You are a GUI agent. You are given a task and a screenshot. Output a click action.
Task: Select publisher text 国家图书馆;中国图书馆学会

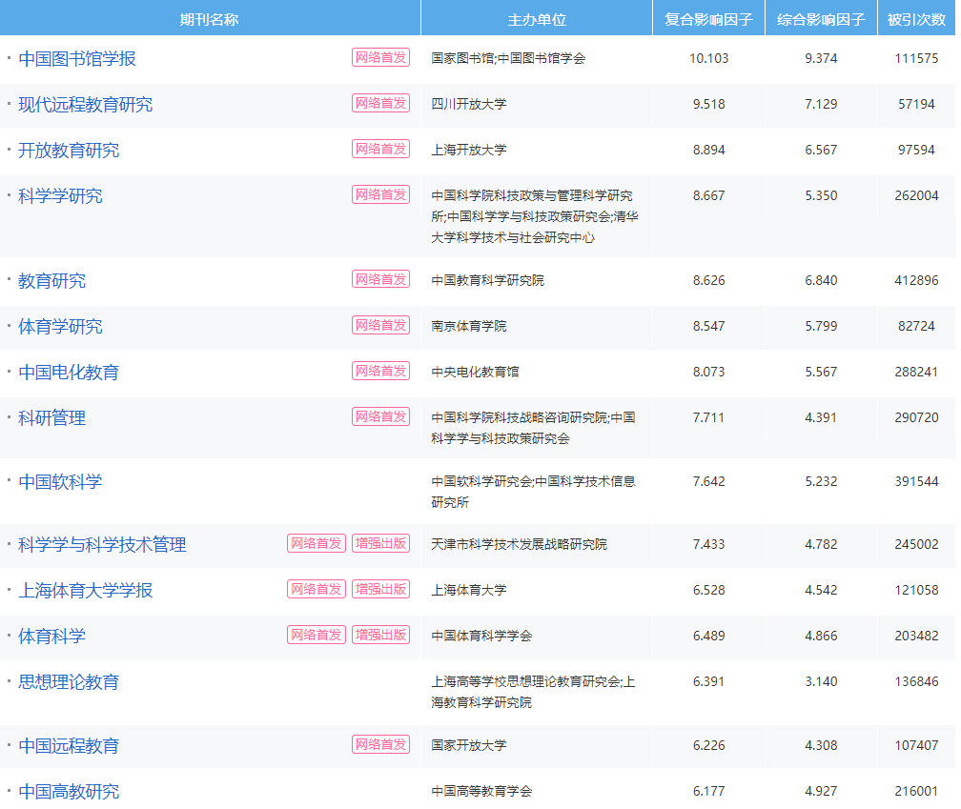tap(508, 58)
